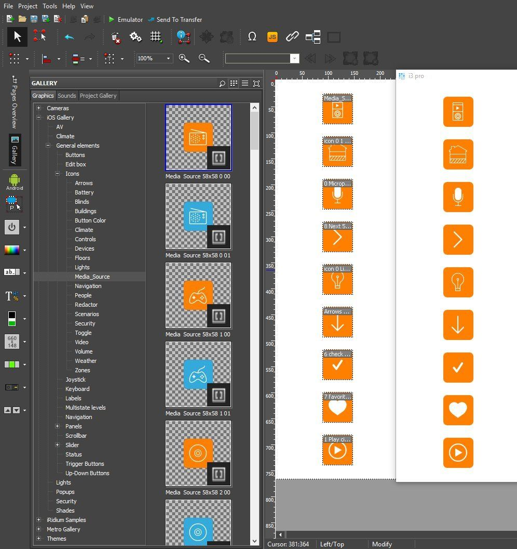Switch to the Project Gallery tab

98,96
